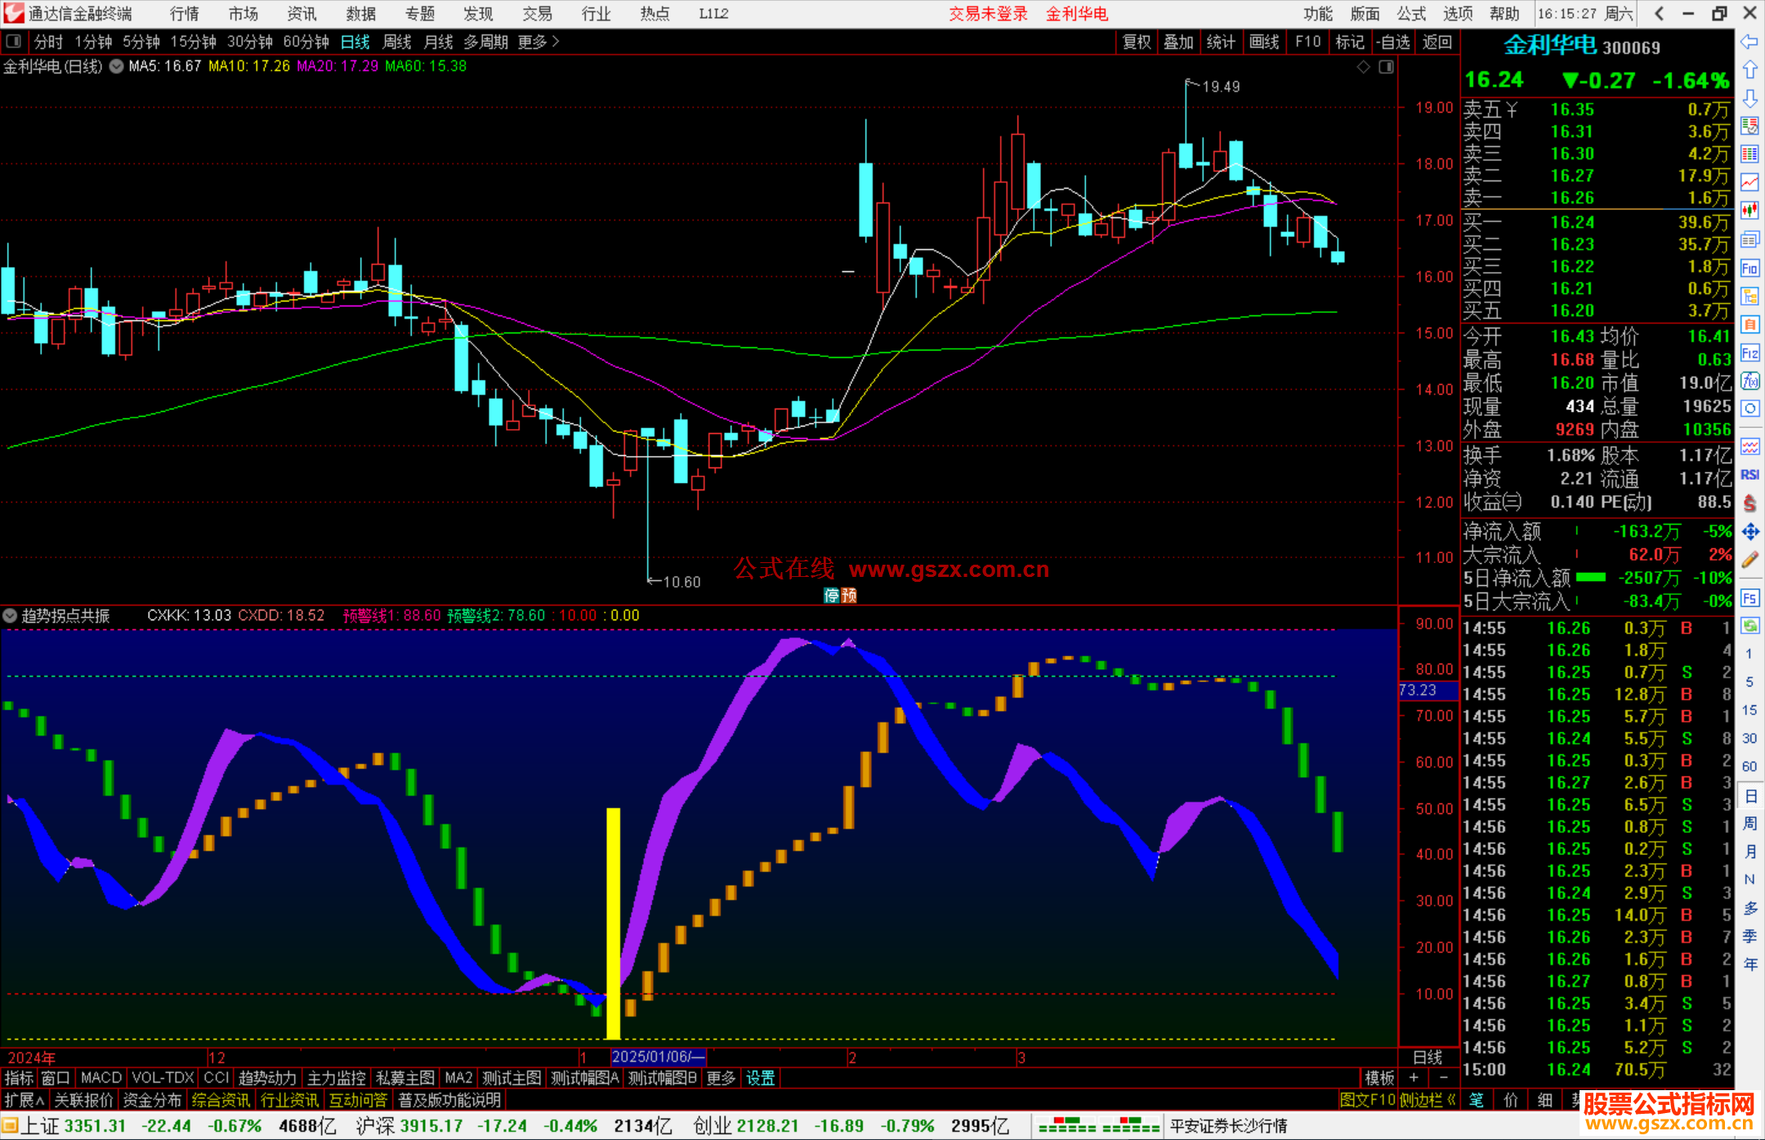Open the f(x) formula manager icon
This screenshot has height=1140, width=1765.
click(x=1749, y=381)
